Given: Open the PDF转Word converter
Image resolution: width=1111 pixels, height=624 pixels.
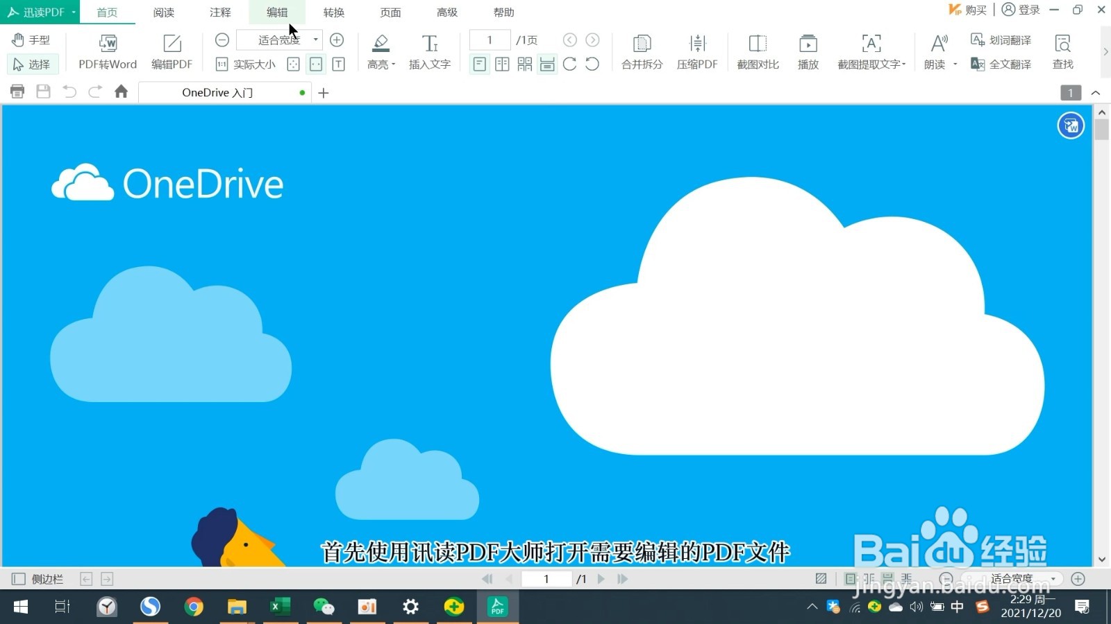Looking at the screenshot, I should (108, 52).
